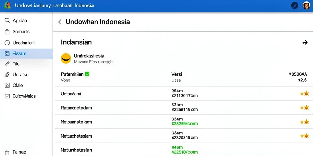Click Mazand Fies roresight subtitle
Image resolution: width=313 pixels, height=156 pixels.
[x=94, y=62]
